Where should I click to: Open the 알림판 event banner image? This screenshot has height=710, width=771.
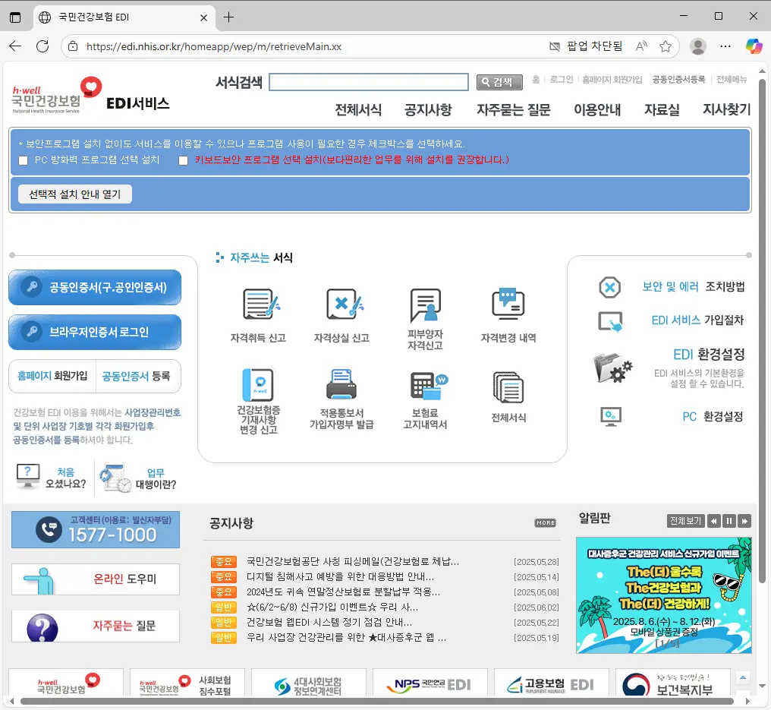(x=664, y=595)
